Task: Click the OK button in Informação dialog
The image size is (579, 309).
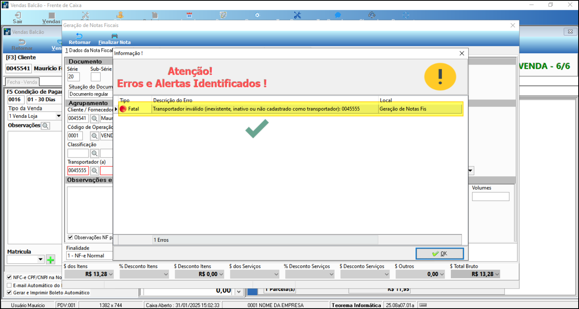Action: pos(440,253)
